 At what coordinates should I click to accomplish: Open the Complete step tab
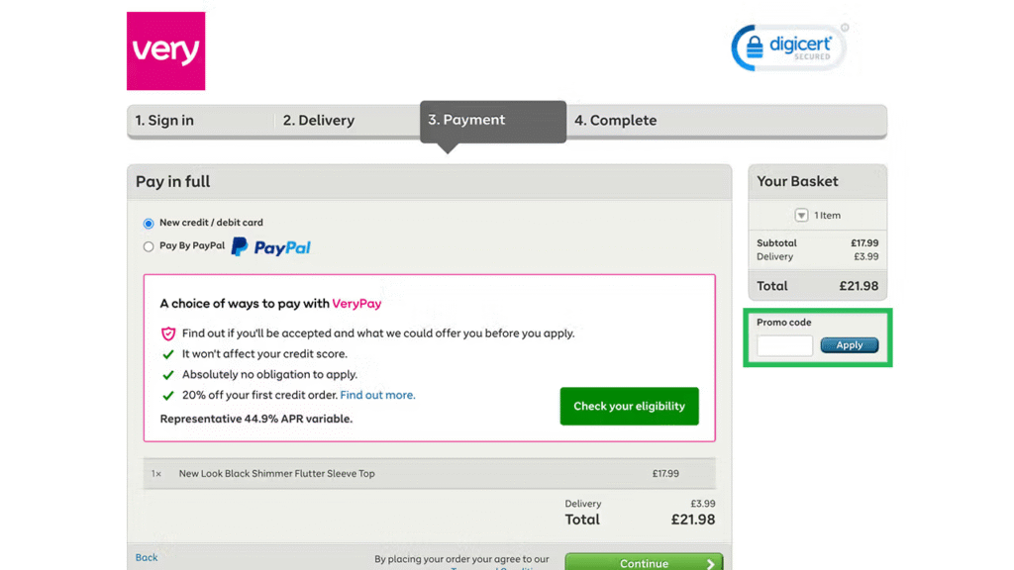click(x=616, y=121)
